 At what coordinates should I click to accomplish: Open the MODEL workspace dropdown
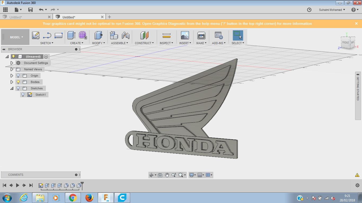[x=16, y=37]
